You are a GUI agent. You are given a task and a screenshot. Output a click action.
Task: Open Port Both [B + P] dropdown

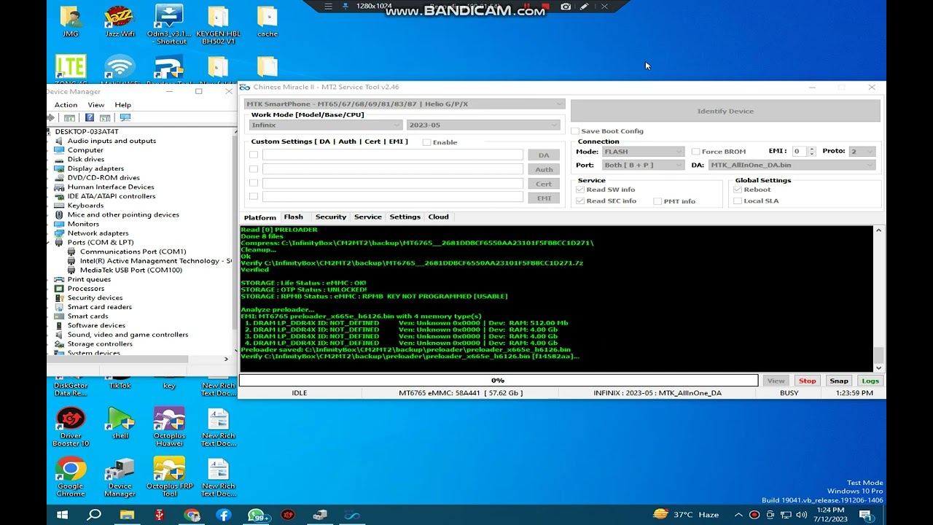pyautogui.click(x=644, y=165)
